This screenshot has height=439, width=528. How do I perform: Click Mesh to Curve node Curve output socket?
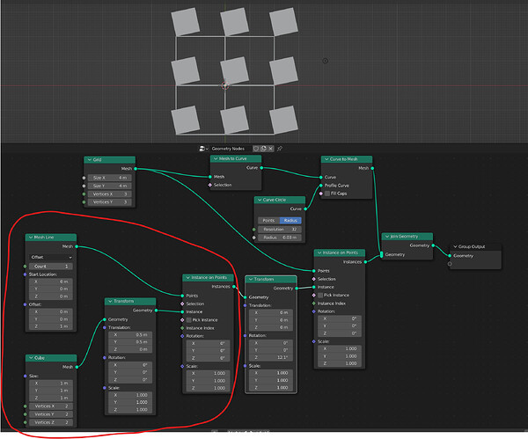(x=261, y=168)
